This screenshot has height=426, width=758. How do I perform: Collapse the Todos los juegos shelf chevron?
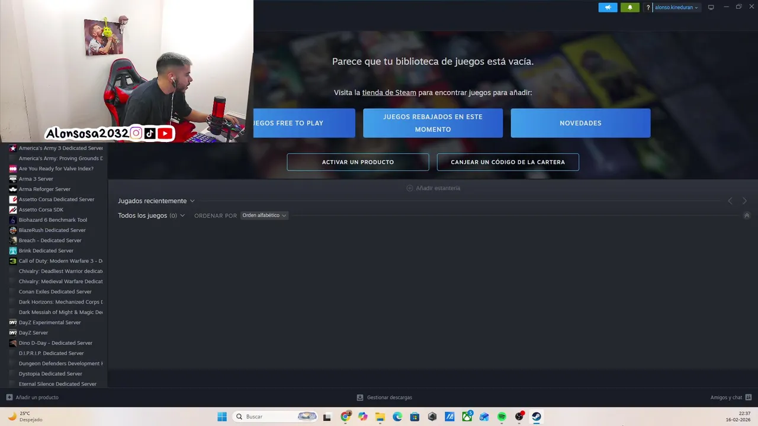(747, 215)
